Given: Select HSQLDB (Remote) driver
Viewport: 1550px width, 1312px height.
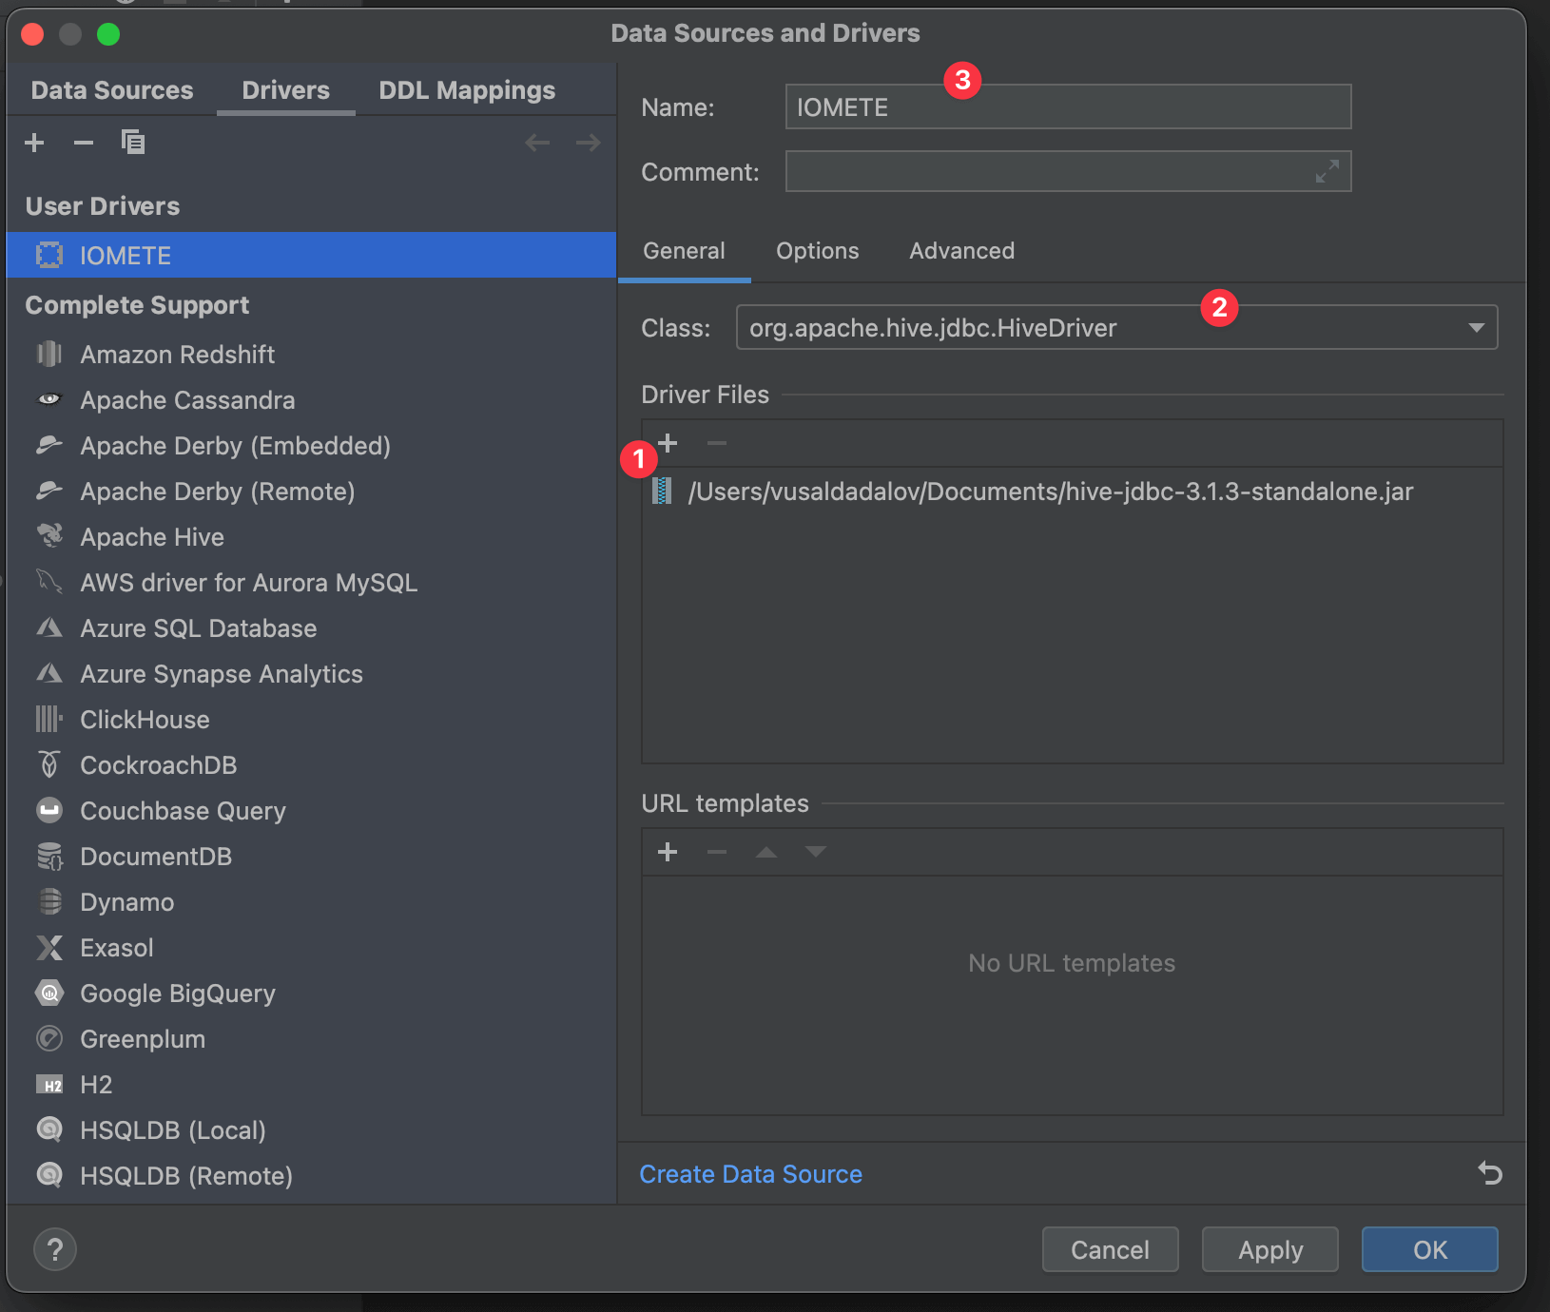Looking at the screenshot, I should click(x=311, y=1176).
